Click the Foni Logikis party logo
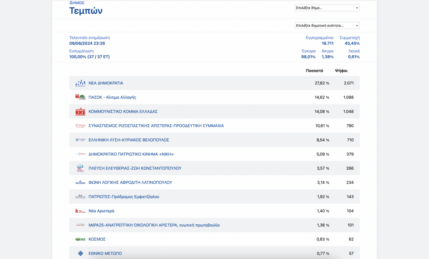429x259 pixels. 80,182
